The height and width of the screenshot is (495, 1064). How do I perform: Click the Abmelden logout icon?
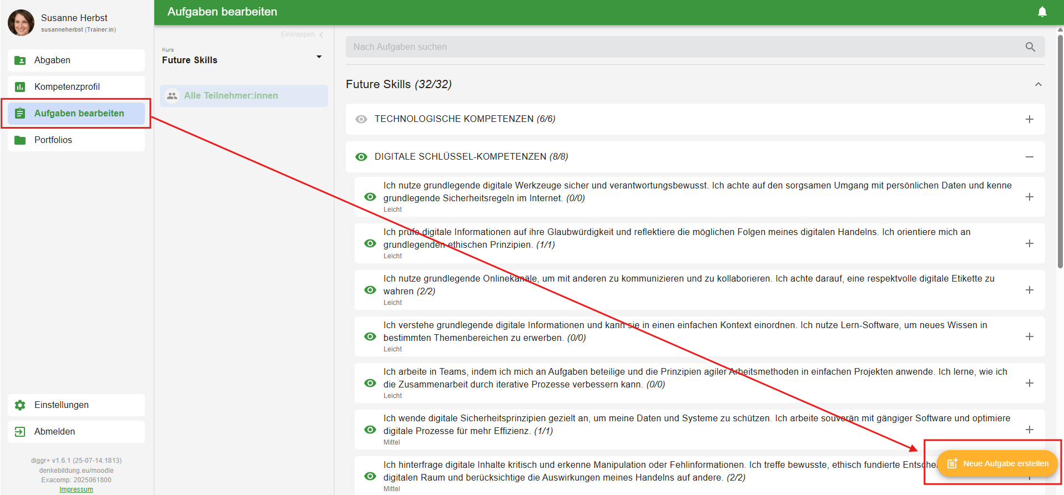[20, 432]
